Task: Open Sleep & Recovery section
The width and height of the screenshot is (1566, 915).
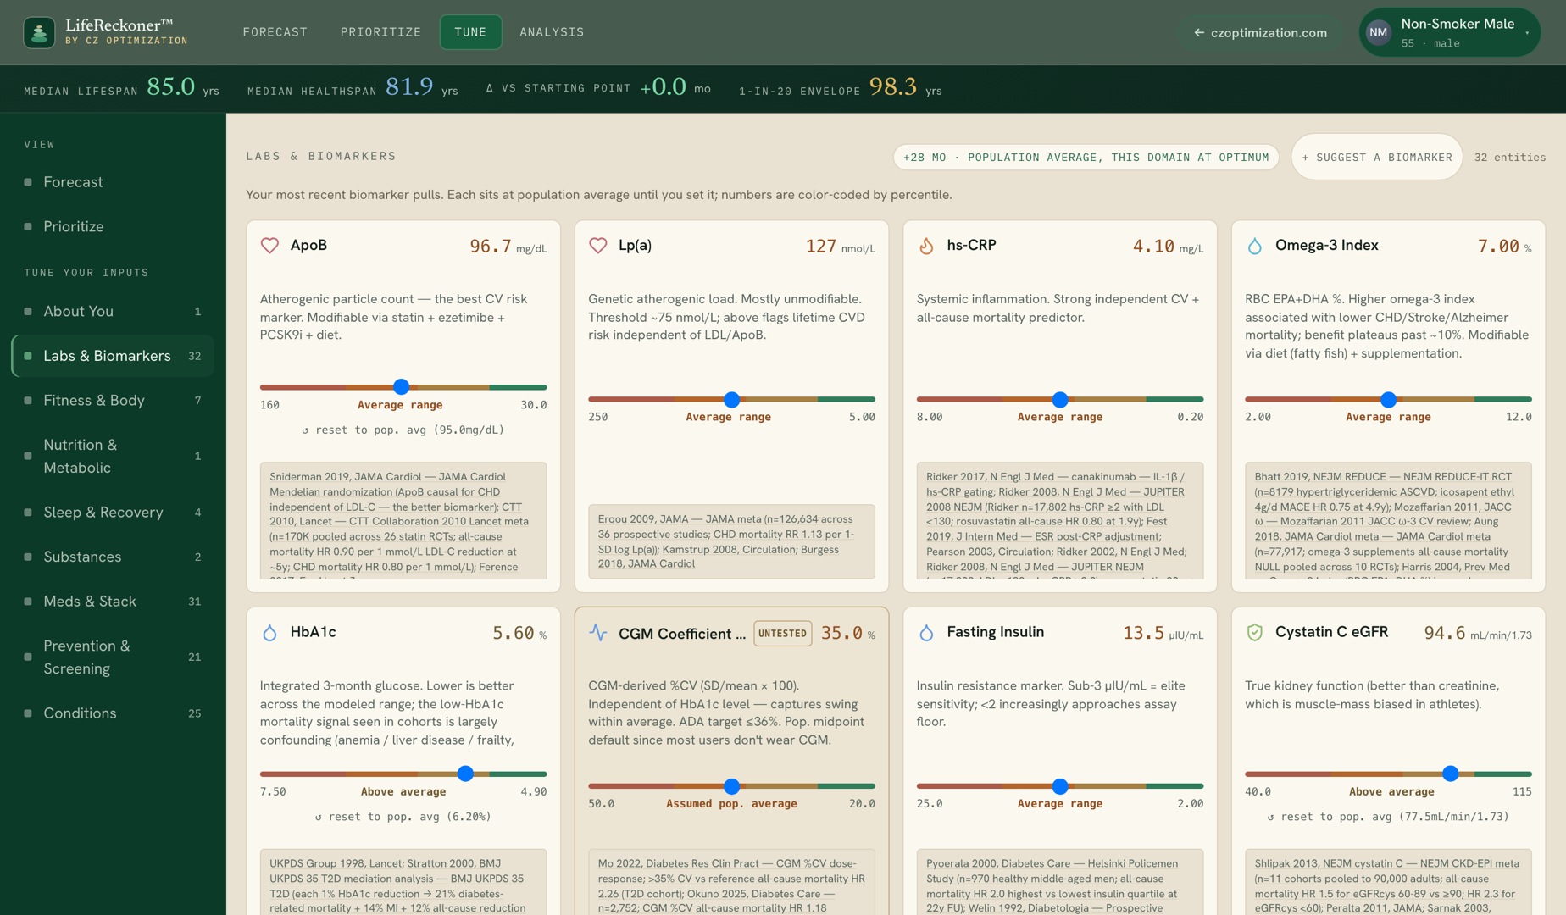Action: pos(113,512)
